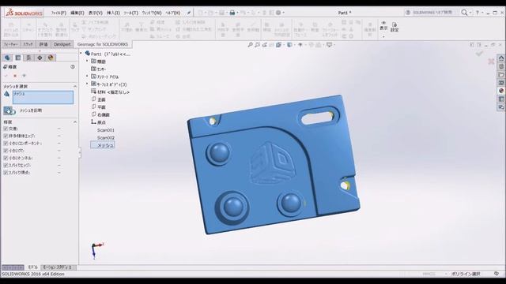Viewport: 506px width, 284px height.
Task: Toggle the スパイクエッジ checkbox
Action: pyautogui.click(x=6, y=165)
